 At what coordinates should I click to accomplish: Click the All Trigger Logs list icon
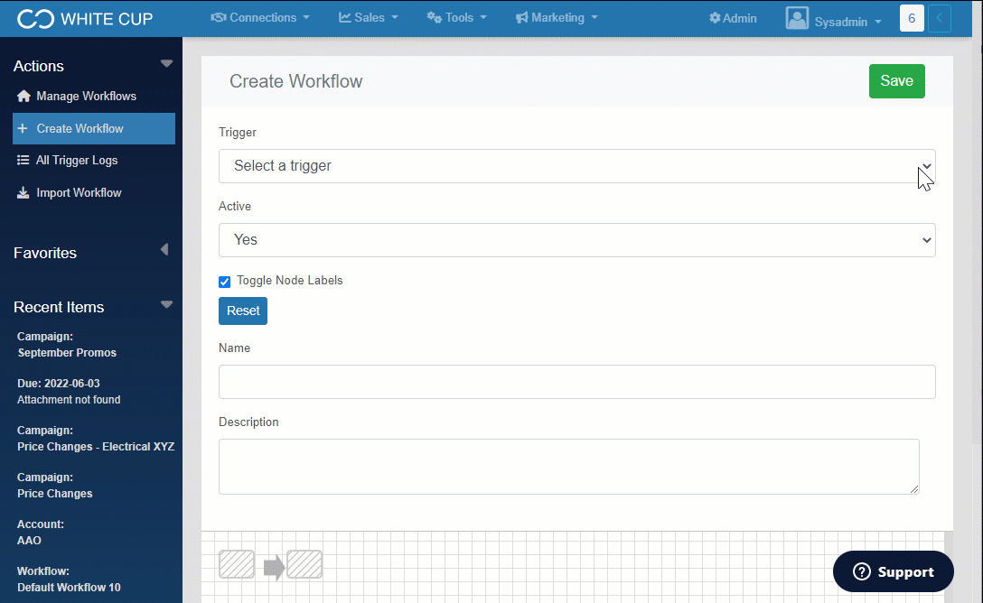23,161
